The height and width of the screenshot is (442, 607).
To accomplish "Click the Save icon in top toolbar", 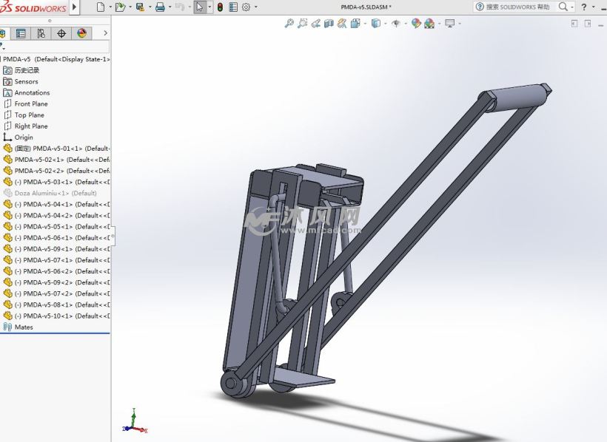I will click(139, 7).
